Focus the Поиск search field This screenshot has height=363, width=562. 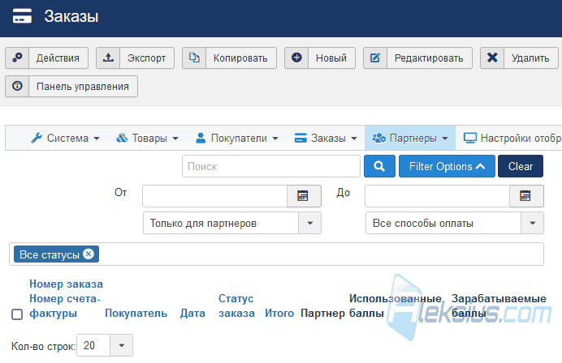[x=271, y=166]
